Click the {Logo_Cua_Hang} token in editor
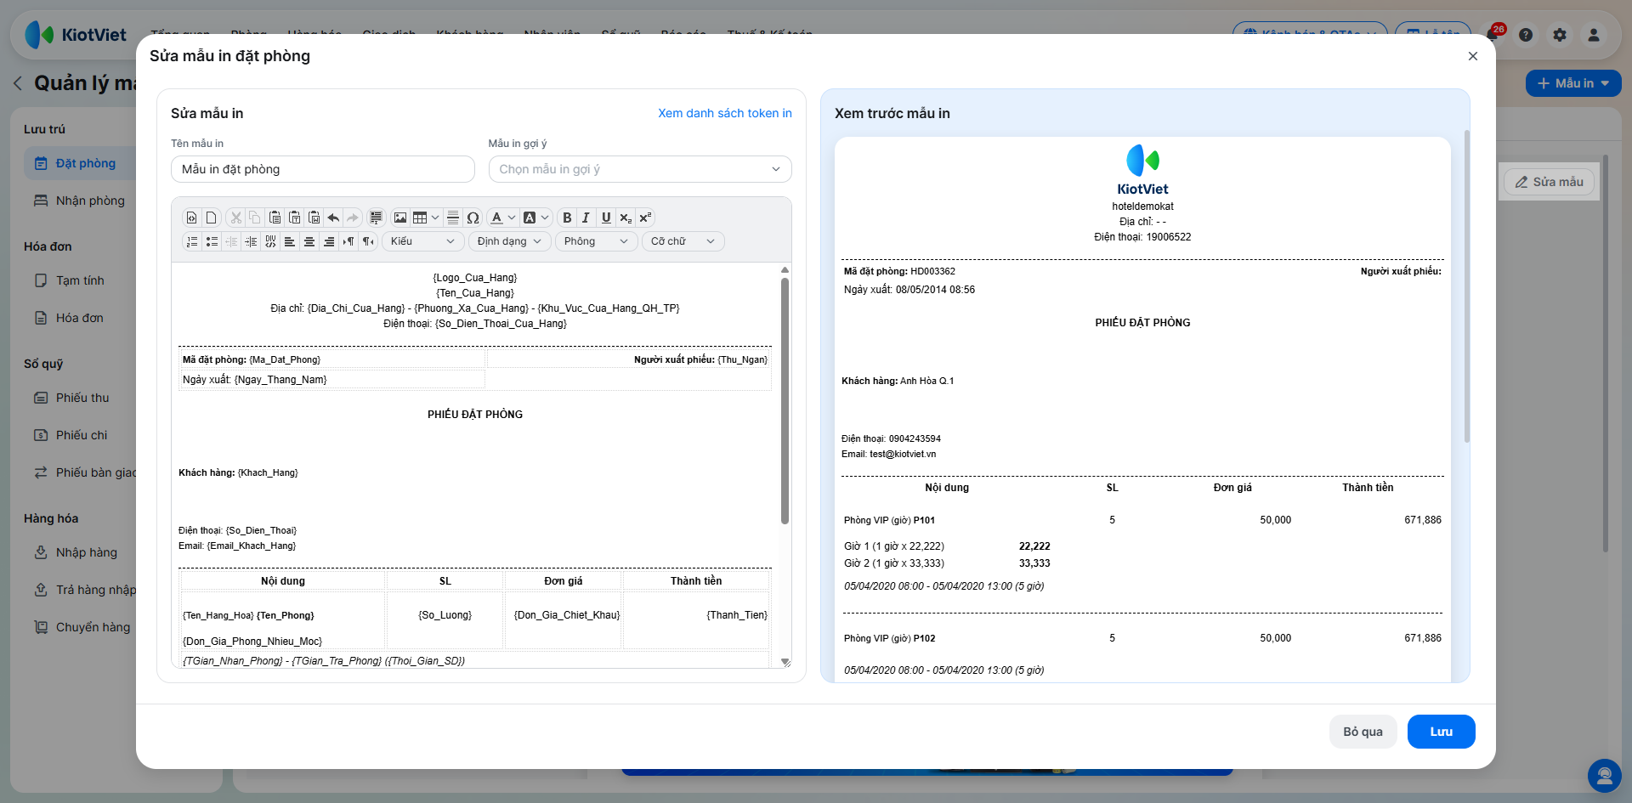1632x803 pixels. (475, 278)
